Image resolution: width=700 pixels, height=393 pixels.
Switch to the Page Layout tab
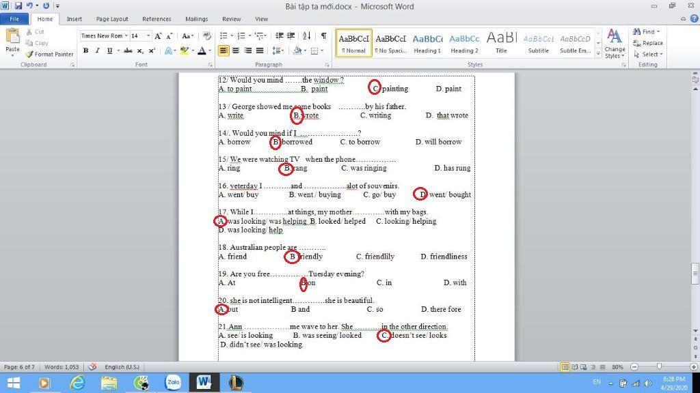tap(112, 19)
